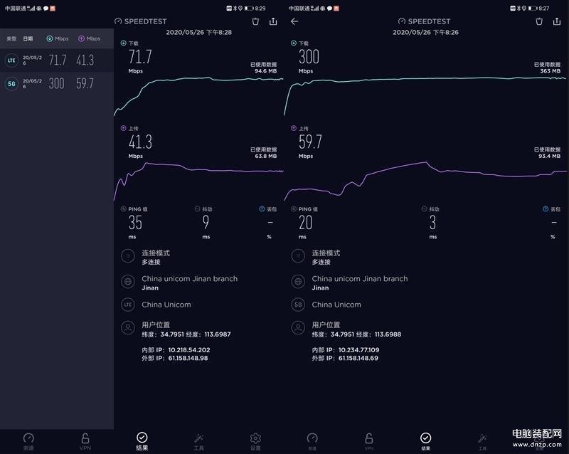
Task: Tap the LTE network icon beside China Unicom
Action: coord(128,305)
